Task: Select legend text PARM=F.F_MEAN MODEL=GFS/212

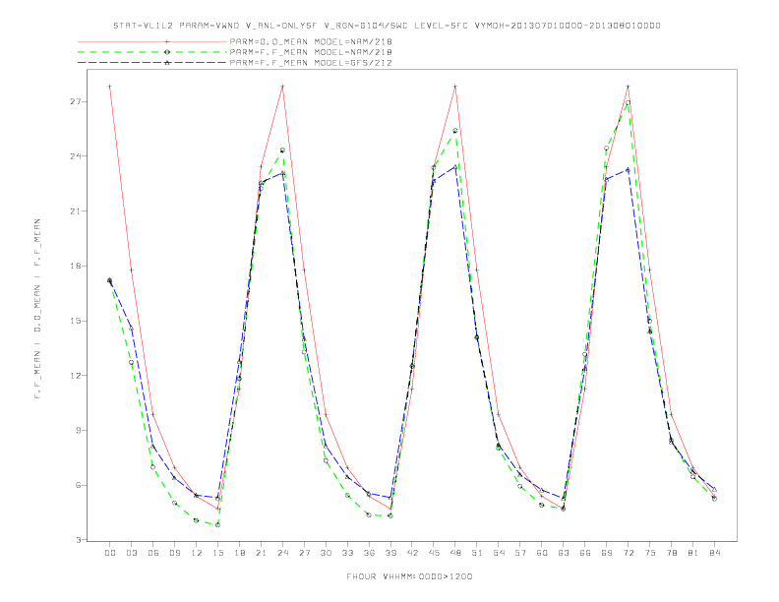Action: tap(311, 63)
